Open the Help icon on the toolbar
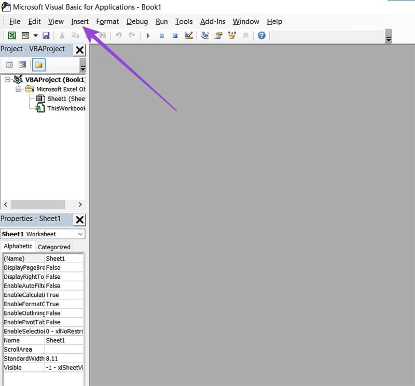The width and height of the screenshot is (415, 386). tap(261, 35)
